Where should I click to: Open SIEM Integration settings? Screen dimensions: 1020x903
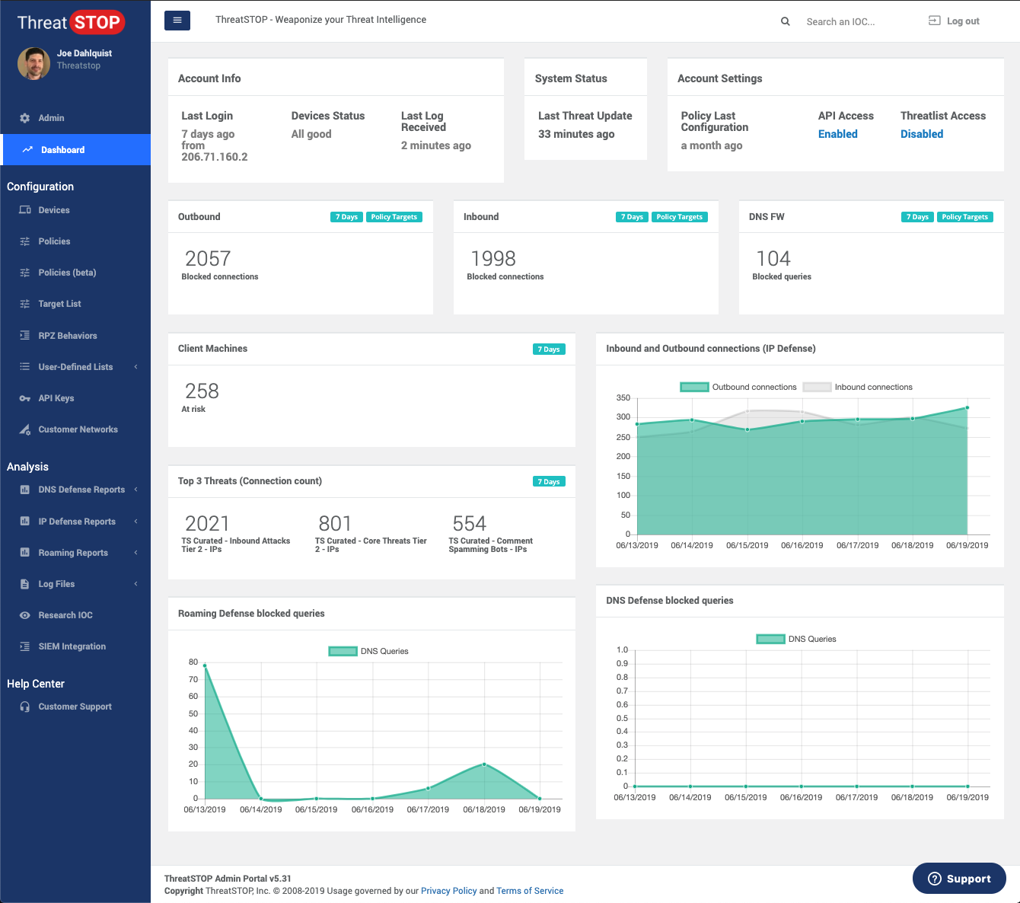click(x=72, y=646)
